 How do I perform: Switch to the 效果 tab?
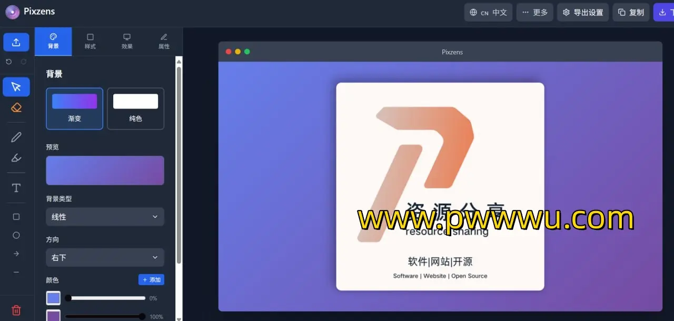point(127,42)
